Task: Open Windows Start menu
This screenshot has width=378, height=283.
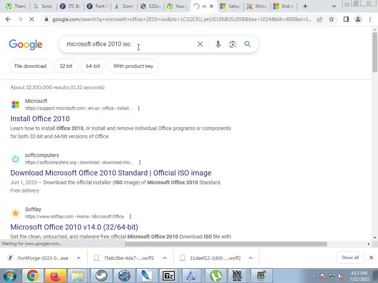Action: tap(10, 276)
